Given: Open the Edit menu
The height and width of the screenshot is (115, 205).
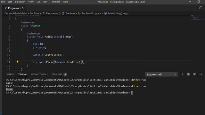Looking at the screenshot, I should [10, 2].
